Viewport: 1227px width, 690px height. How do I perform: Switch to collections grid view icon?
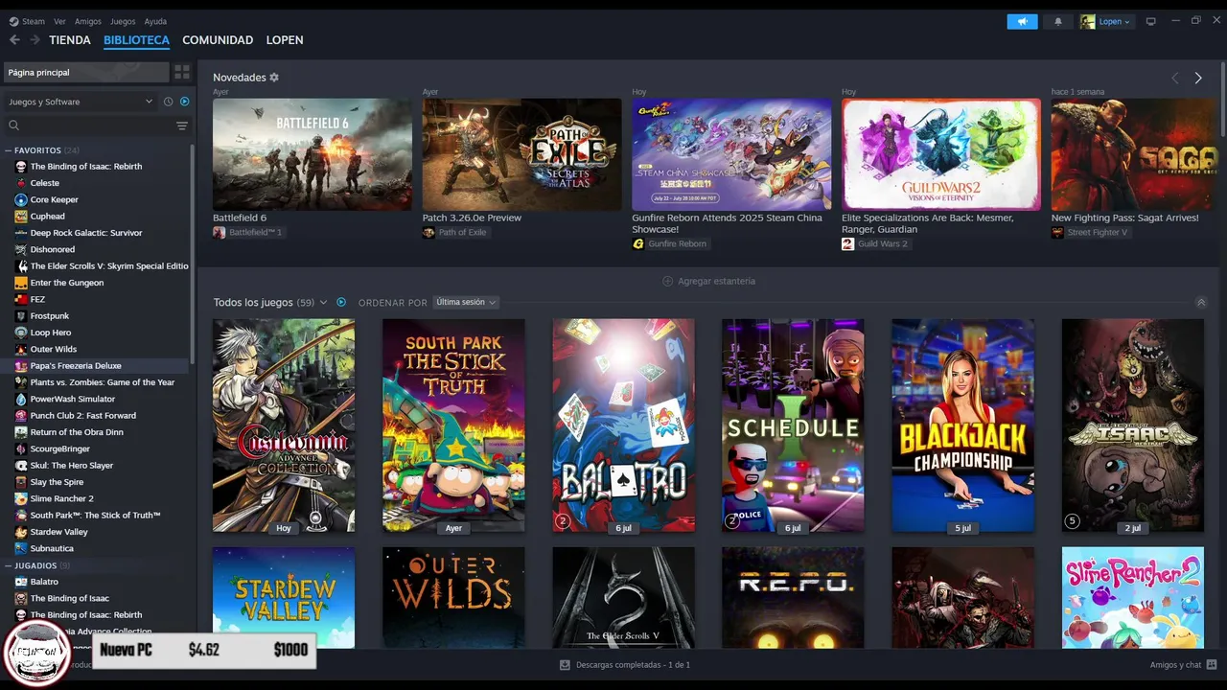pyautogui.click(x=182, y=72)
